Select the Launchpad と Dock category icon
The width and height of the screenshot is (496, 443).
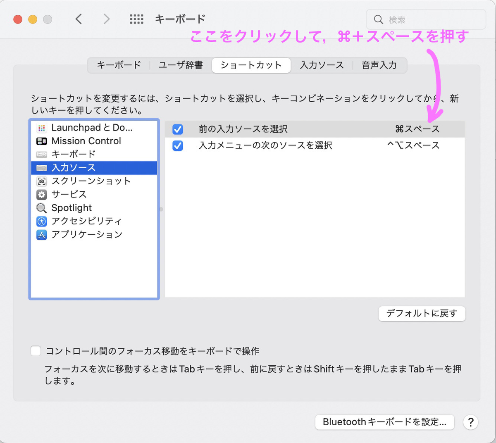coord(42,128)
